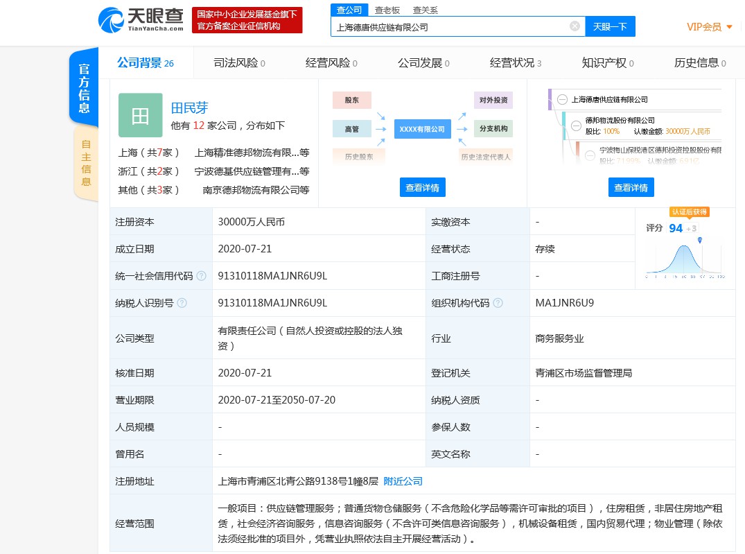Click the 上海精准德邦物流有限...等 link
The height and width of the screenshot is (554, 745).
click(x=252, y=153)
